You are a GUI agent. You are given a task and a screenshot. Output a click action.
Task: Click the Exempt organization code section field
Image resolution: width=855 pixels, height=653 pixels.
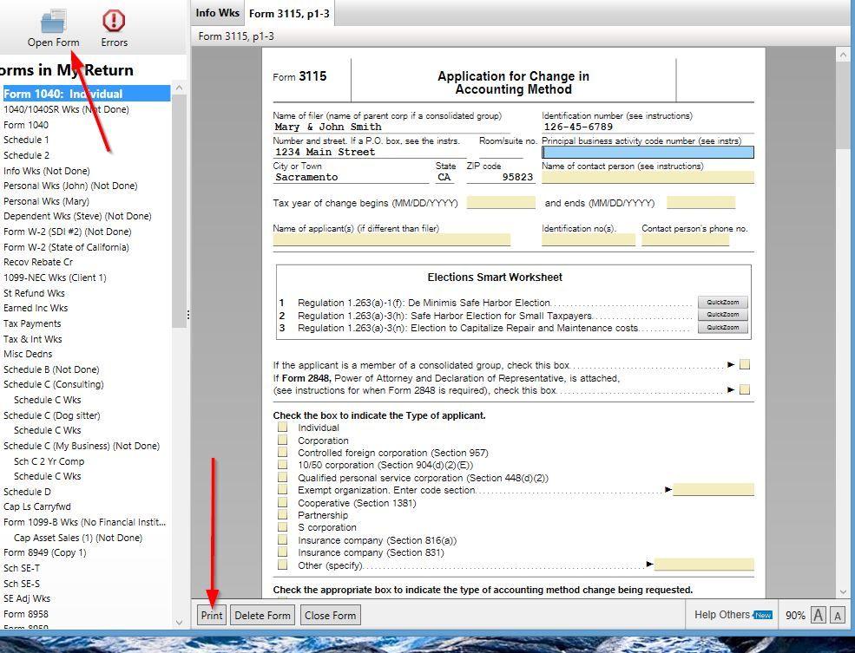(714, 490)
